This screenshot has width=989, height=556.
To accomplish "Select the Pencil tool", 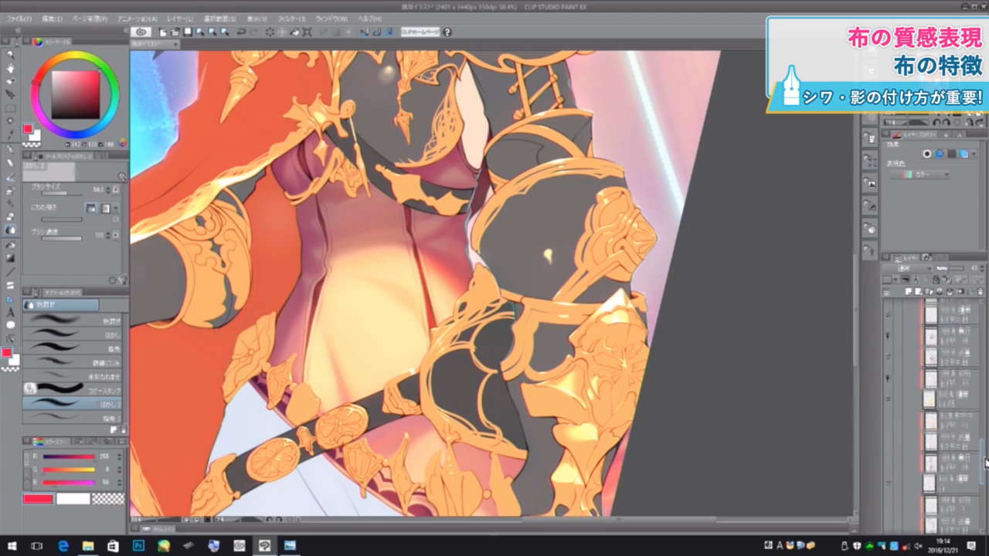I will (x=10, y=163).
